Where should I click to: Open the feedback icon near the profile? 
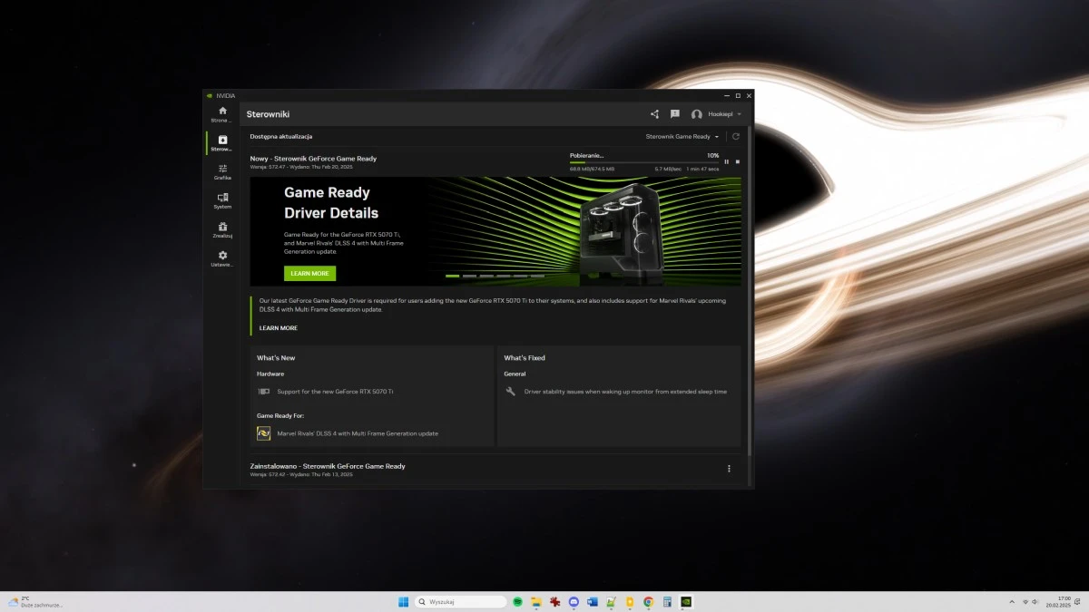(x=674, y=113)
